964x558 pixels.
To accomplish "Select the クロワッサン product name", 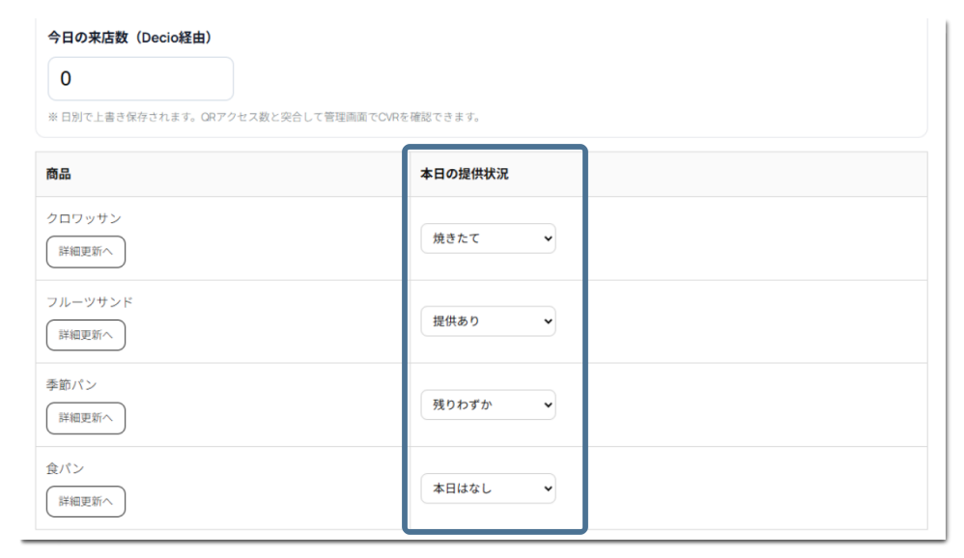I will pyautogui.click(x=84, y=219).
